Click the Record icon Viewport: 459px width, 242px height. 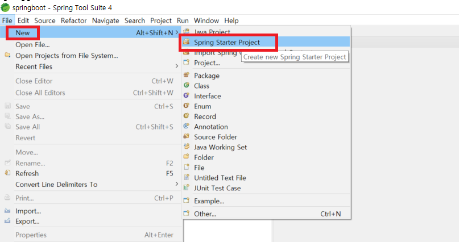pos(186,116)
